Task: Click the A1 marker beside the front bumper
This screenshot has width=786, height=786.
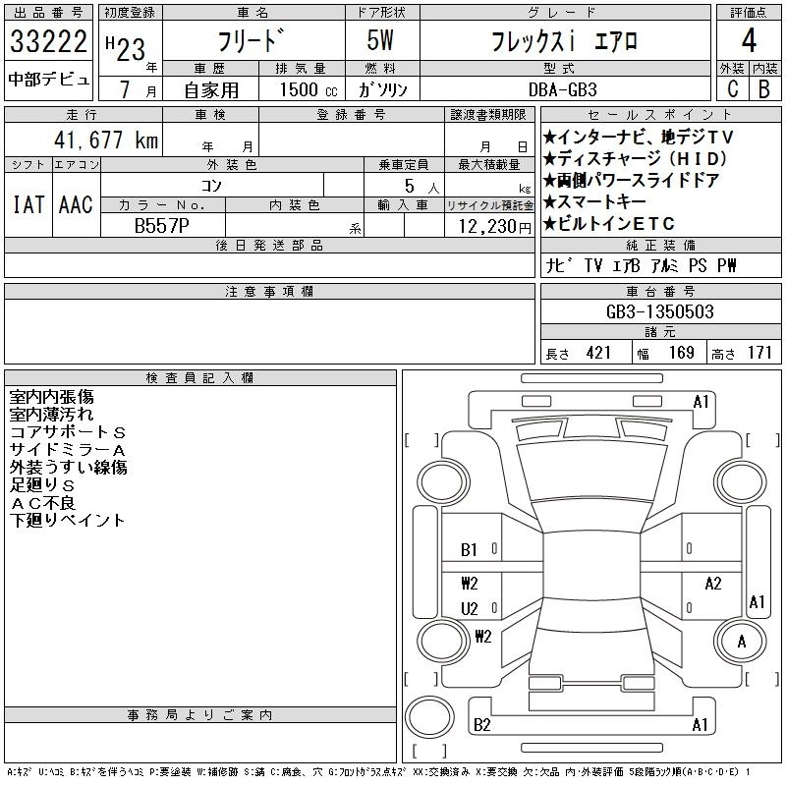Action: click(x=701, y=402)
